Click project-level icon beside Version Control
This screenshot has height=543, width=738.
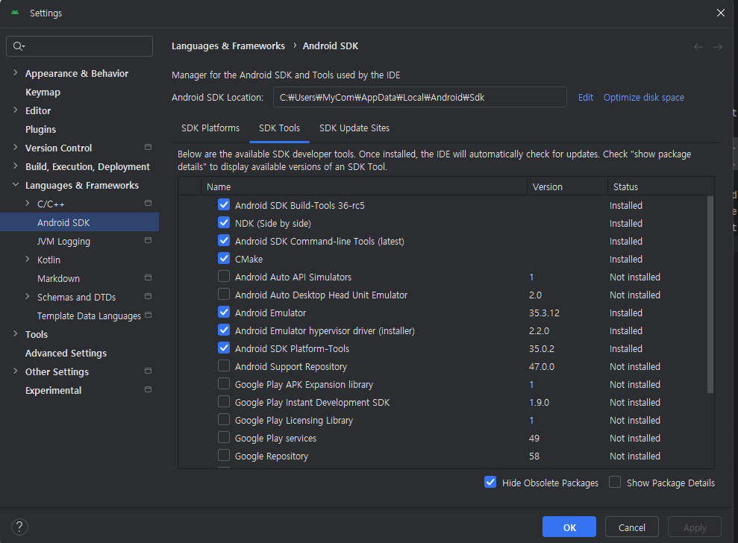[148, 147]
